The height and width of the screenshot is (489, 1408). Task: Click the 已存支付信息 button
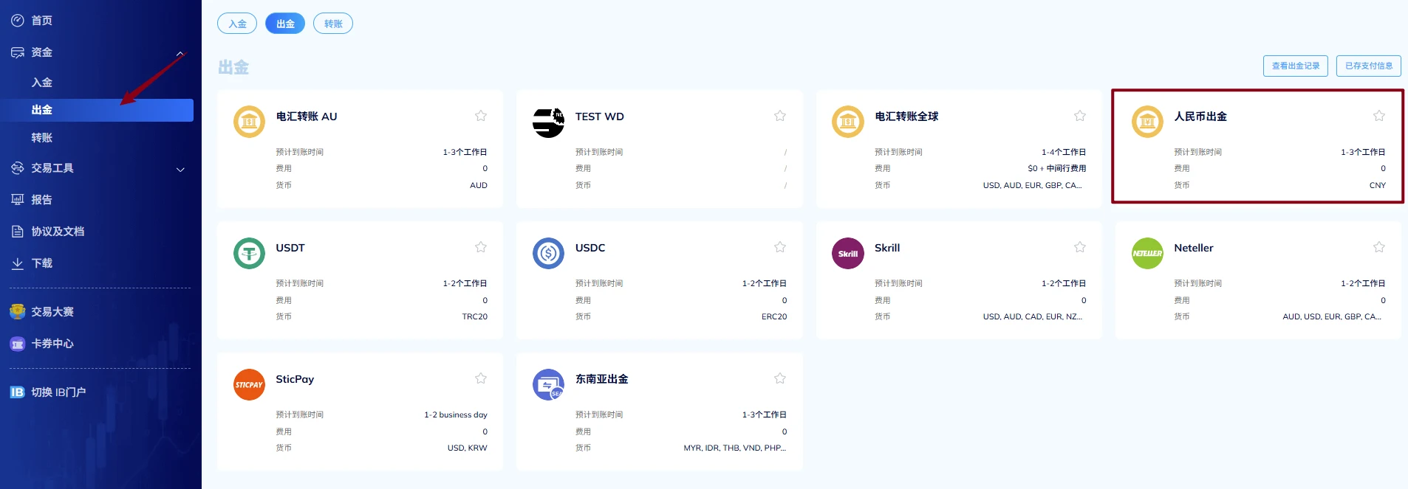1369,66
